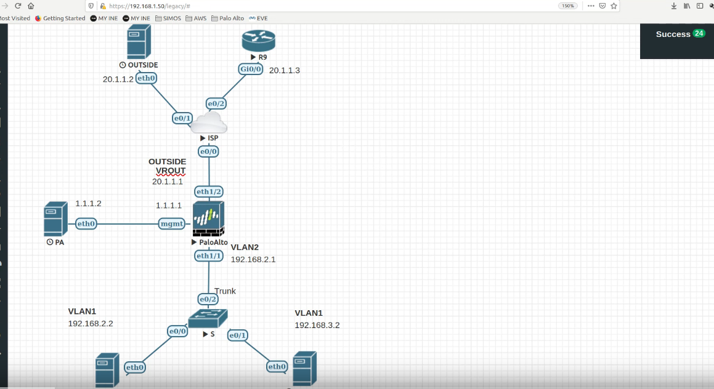Click the PaloAlto firewall node icon

point(208,219)
